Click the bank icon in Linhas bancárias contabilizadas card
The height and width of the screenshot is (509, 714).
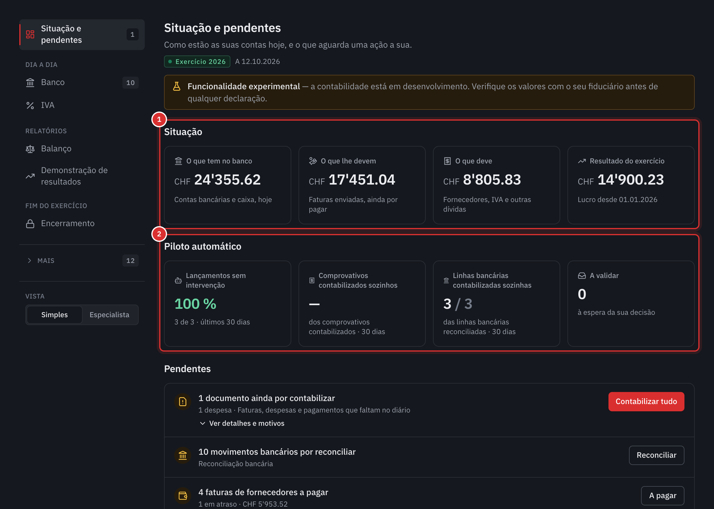(446, 280)
